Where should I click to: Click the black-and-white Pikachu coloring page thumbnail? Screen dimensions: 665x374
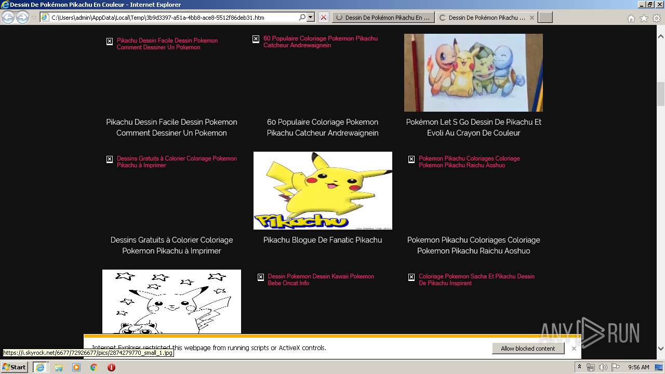tap(171, 301)
